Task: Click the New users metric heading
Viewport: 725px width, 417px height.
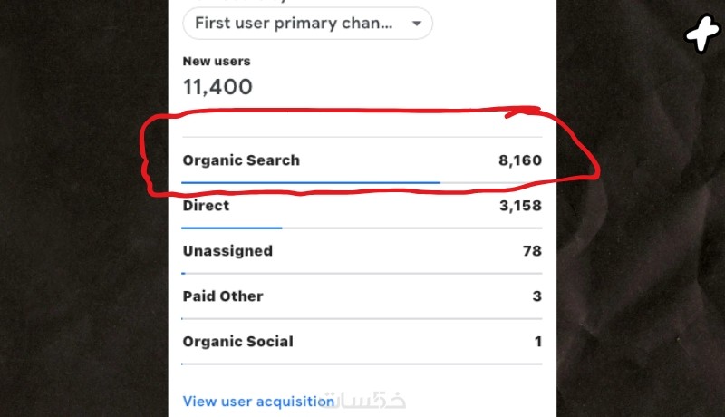Action: (216, 62)
